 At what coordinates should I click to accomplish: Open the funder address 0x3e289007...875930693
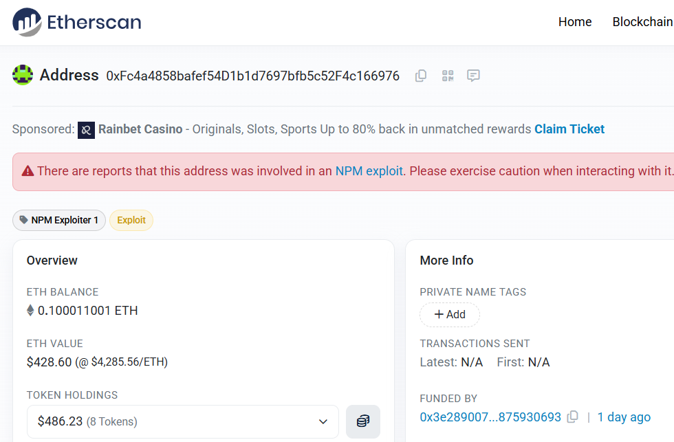point(490,417)
